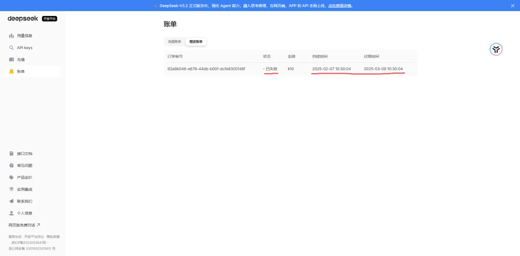Close the DeepSeek-V3.2 announcement banner

tap(512, 6)
